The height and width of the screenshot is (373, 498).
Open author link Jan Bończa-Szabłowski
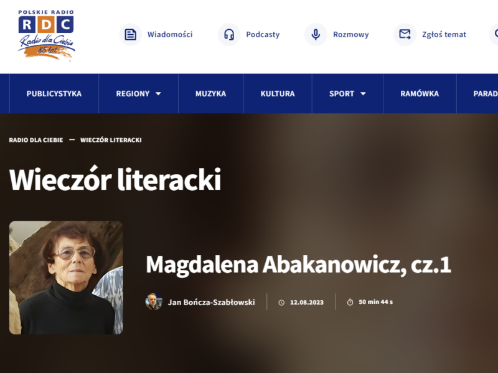tap(211, 302)
